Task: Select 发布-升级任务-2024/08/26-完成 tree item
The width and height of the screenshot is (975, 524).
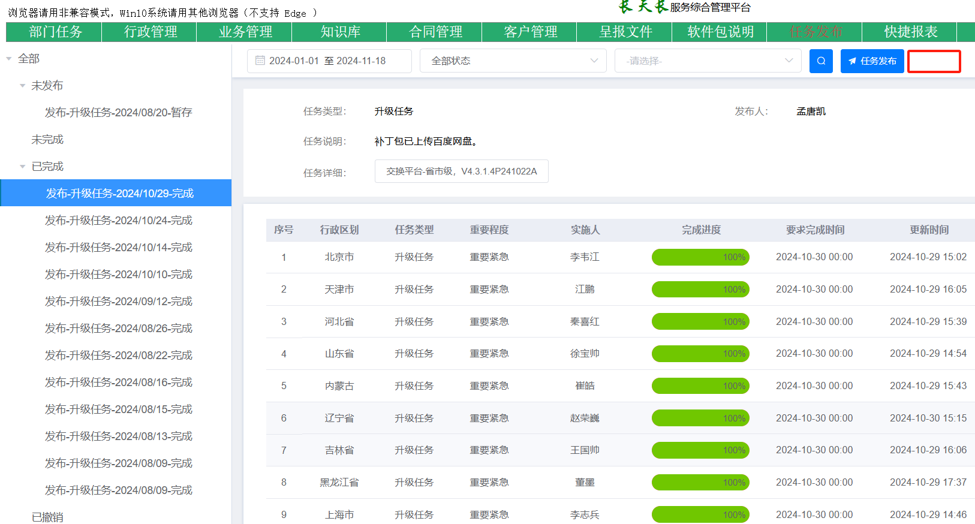Action: (118, 329)
